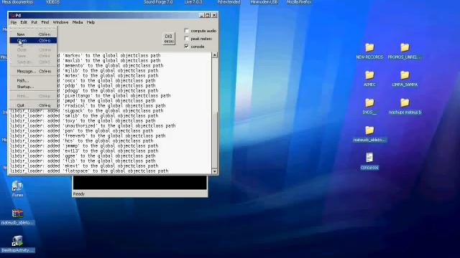Click the console scrollbar thumb

coord(215,140)
